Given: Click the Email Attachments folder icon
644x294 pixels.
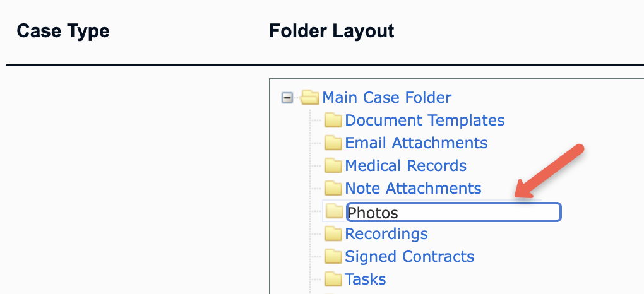Looking at the screenshot, I should pos(333,143).
